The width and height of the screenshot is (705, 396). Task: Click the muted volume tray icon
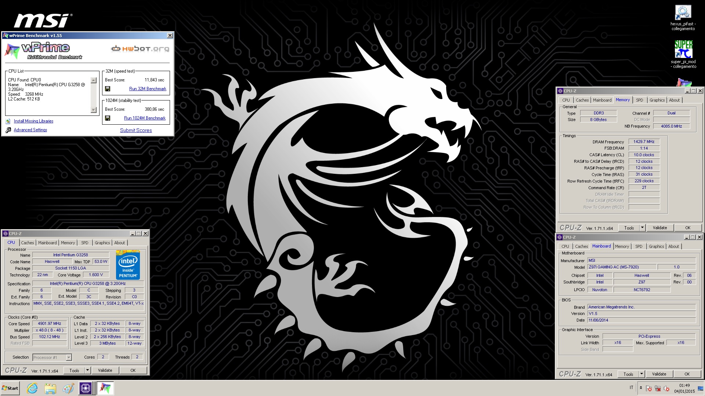tap(666, 388)
